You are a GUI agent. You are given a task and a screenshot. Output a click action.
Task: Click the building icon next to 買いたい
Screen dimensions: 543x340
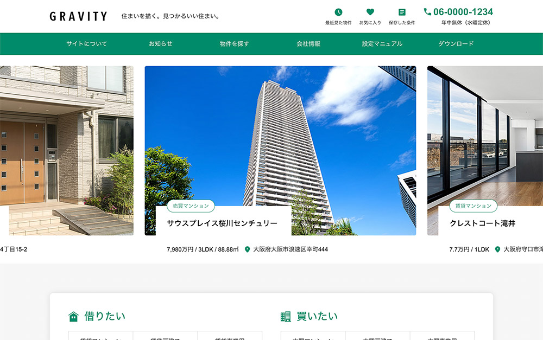point(286,317)
